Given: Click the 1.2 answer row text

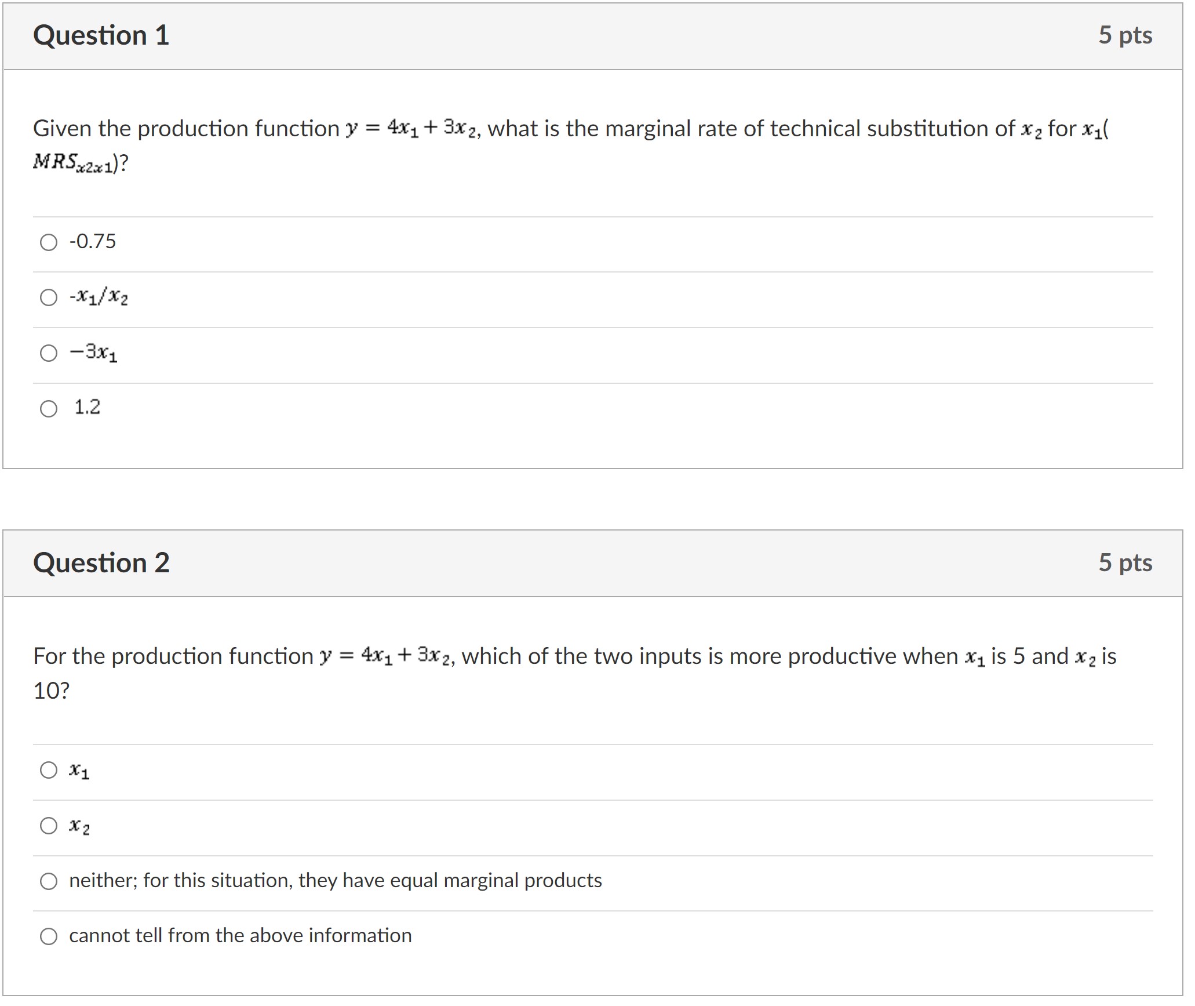Looking at the screenshot, I should 86,407.
